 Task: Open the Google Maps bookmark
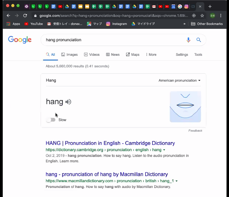(94, 24)
